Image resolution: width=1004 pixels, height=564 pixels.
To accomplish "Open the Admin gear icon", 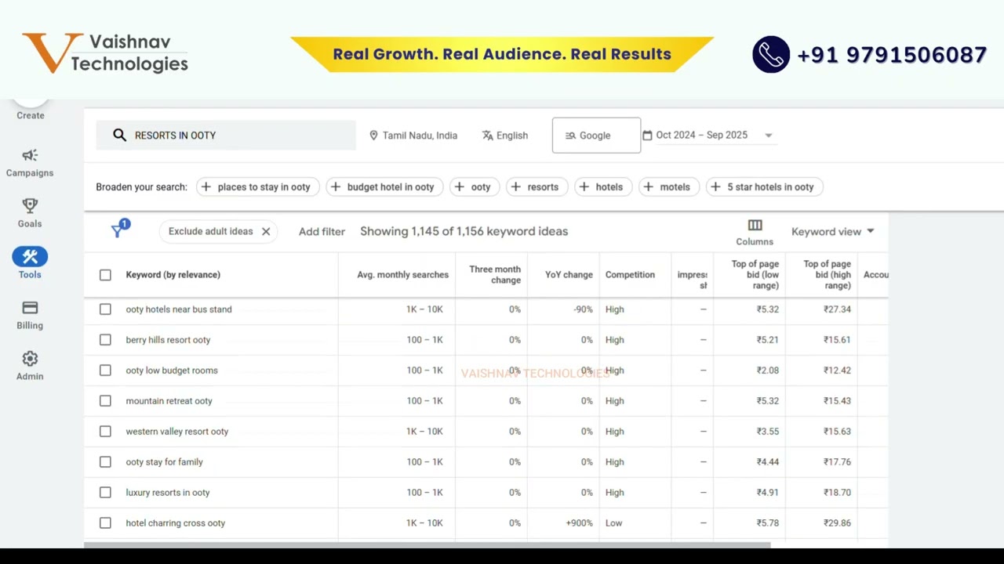I will (30, 359).
